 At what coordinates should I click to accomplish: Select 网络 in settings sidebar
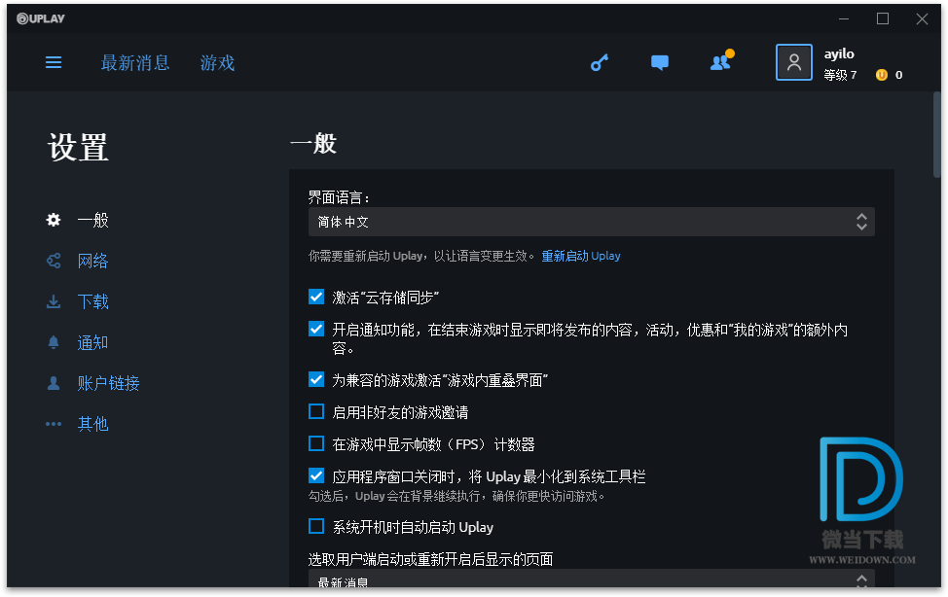pyautogui.click(x=93, y=261)
